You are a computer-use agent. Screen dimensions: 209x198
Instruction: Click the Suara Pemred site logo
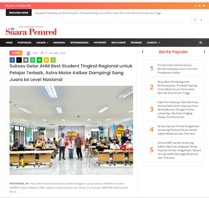click(31, 32)
